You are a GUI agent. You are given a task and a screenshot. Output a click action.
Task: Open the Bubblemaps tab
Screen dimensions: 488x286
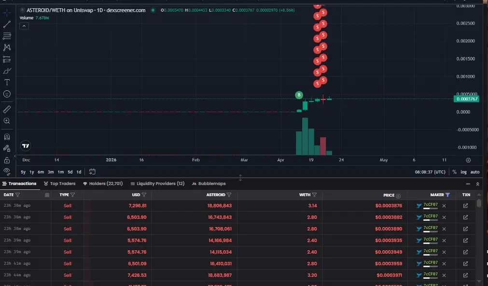209,184
